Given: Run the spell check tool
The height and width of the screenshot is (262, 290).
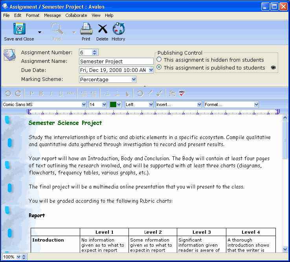Looking at the screenshot, I should tap(182, 93).
